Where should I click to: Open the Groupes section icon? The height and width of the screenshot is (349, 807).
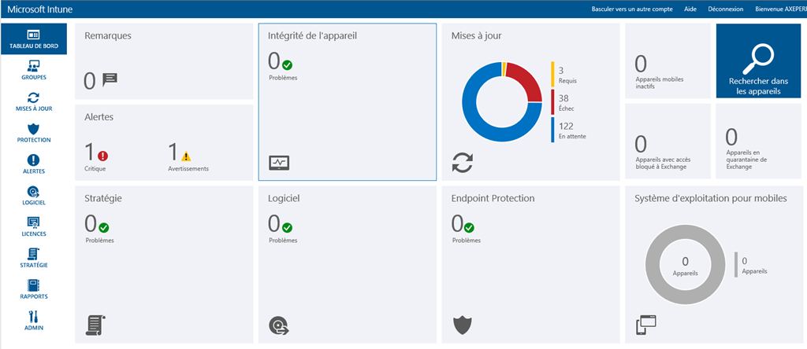click(x=33, y=66)
